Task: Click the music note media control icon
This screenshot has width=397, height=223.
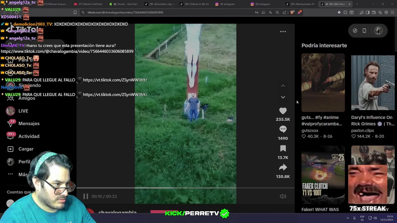Action: click(361, 12)
